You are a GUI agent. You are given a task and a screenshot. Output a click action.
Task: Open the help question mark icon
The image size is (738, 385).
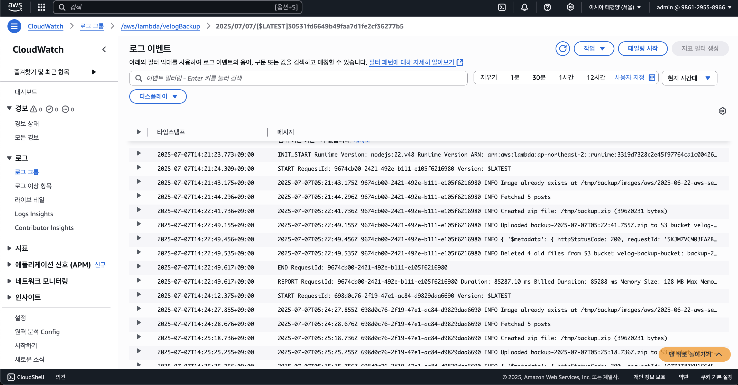[547, 7]
